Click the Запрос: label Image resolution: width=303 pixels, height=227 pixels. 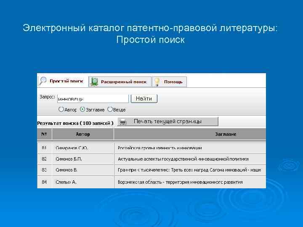47,97
